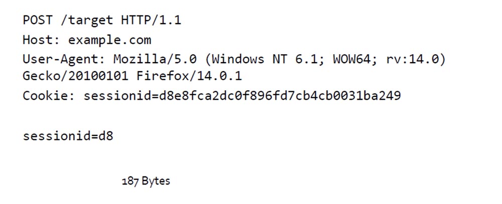
Task: Click the example.com host value
Action: point(109,40)
